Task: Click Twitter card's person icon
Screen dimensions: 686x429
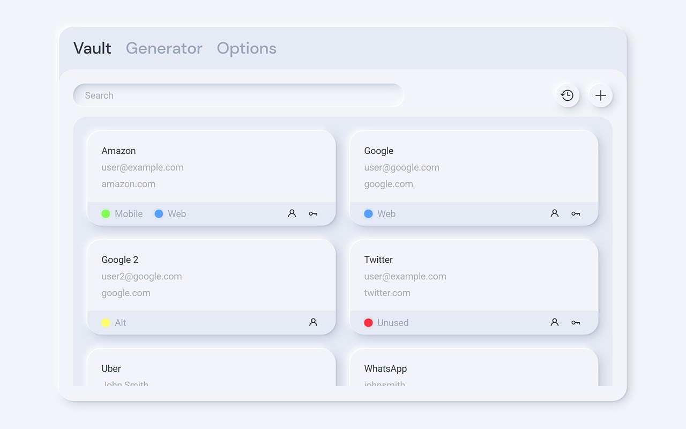Action: (554, 322)
